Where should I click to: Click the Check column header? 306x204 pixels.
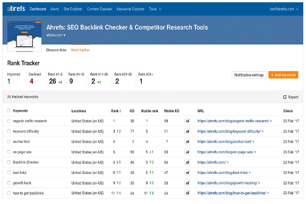coord(288,111)
